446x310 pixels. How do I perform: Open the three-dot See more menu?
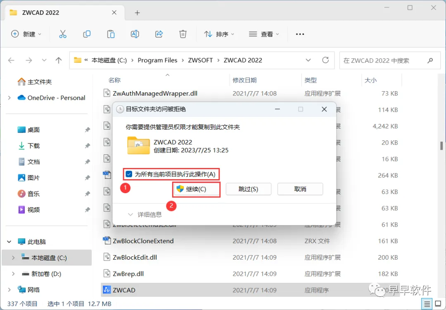[x=300, y=34]
